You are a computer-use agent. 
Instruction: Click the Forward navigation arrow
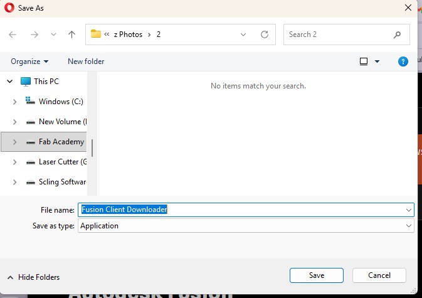click(34, 35)
